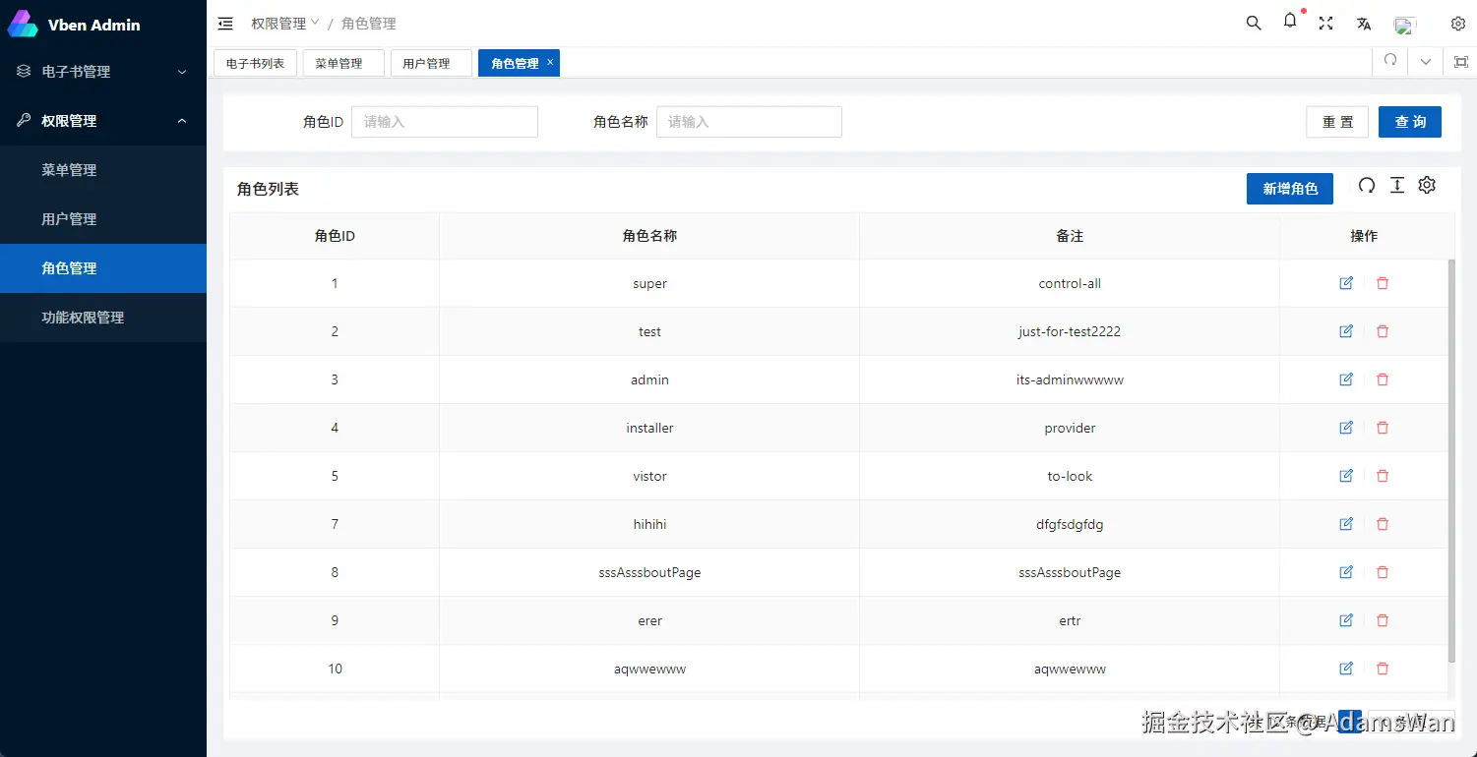Screen dimensions: 1477x757
Task: Delete the installer role
Action: (x=1383, y=428)
